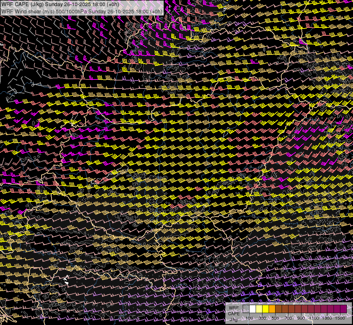
Task: Click the white 100–200 CAPE legend swatch
Action: (253, 309)
